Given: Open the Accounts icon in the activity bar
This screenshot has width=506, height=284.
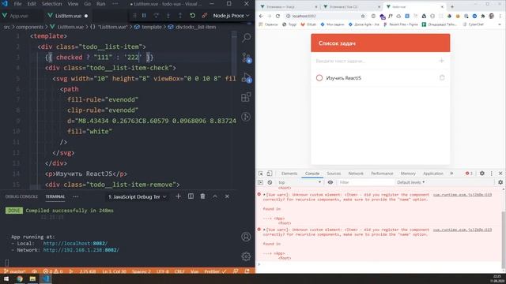Looking at the screenshot, I should coord(246,237).
